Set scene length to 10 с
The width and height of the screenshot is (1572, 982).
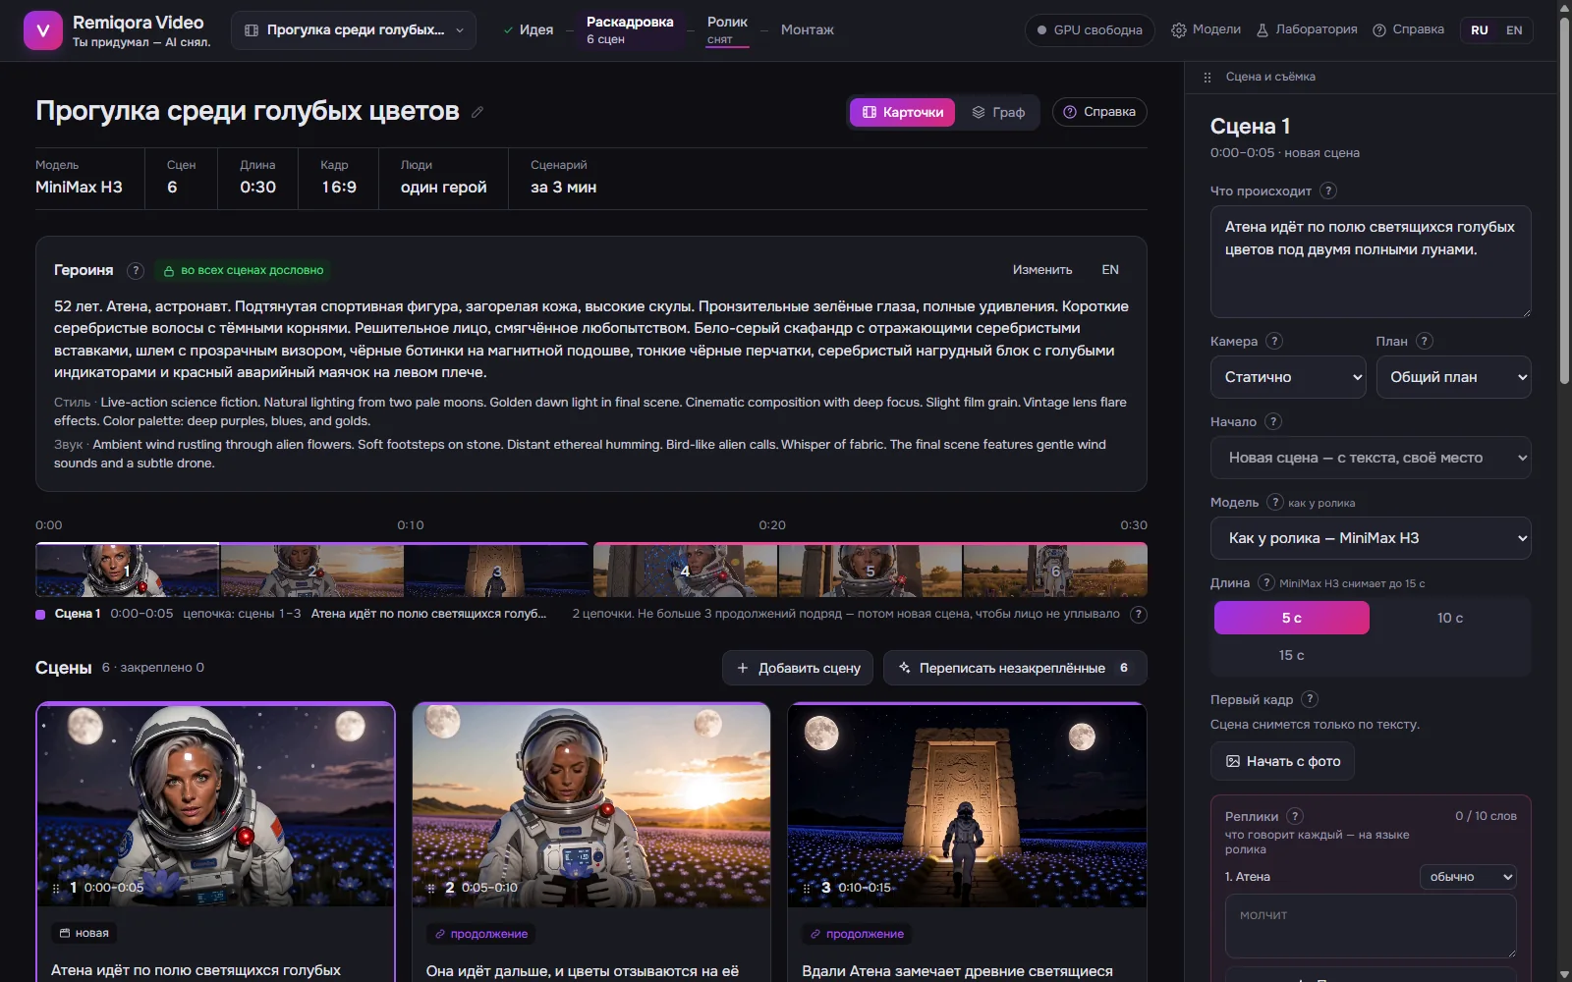click(x=1450, y=618)
